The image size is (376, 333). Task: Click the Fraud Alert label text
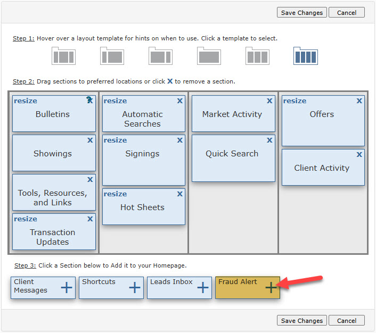238,282
